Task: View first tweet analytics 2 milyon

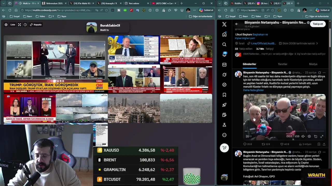Action: pyautogui.click(x=305, y=144)
